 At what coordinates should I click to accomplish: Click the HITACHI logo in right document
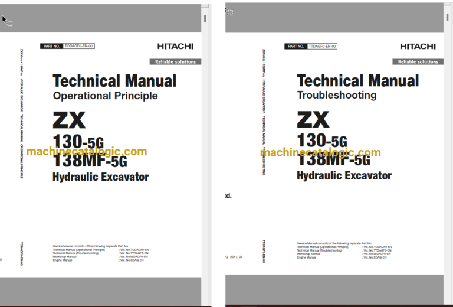pyautogui.click(x=418, y=46)
